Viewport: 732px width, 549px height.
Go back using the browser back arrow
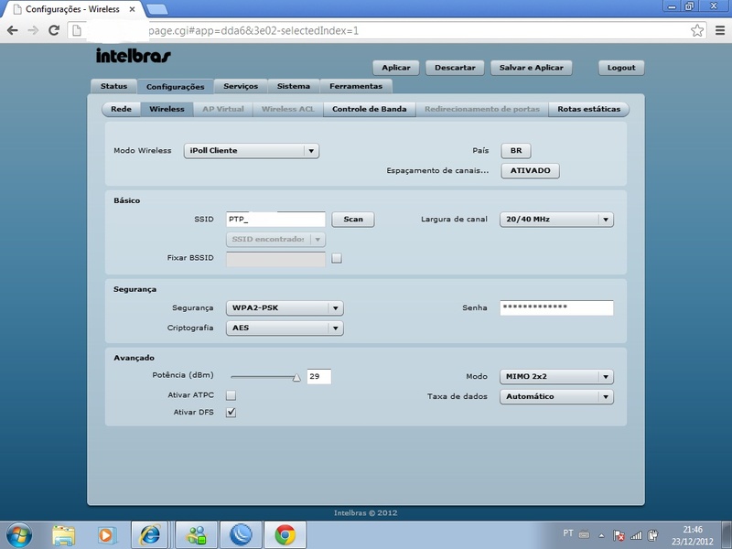pyautogui.click(x=13, y=31)
